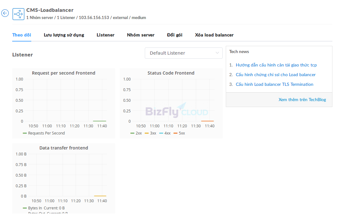Toggle the Requests Per Second legend series
The width and height of the screenshot is (354, 220).
[x=44, y=133]
